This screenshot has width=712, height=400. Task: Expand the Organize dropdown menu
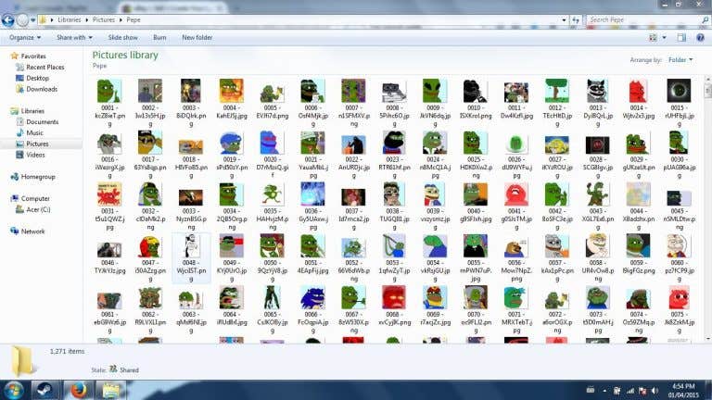point(25,38)
